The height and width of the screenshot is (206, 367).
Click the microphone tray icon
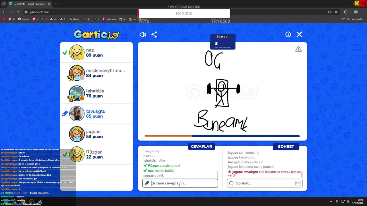tap(337, 201)
